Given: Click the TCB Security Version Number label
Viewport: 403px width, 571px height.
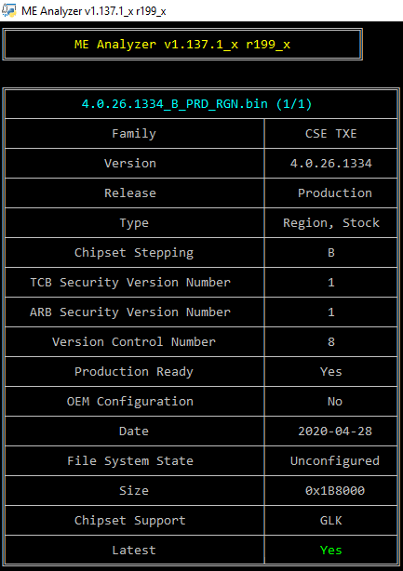Looking at the screenshot, I should click(130, 283).
